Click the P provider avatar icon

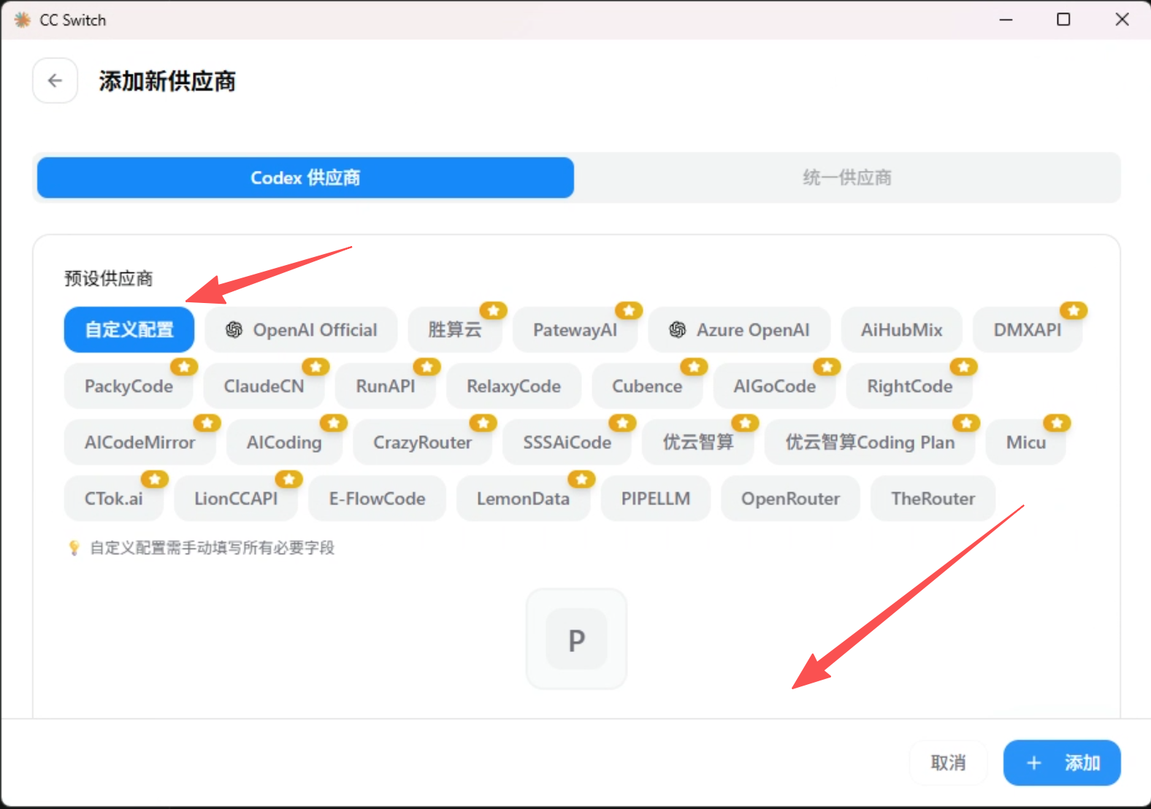pyautogui.click(x=576, y=639)
